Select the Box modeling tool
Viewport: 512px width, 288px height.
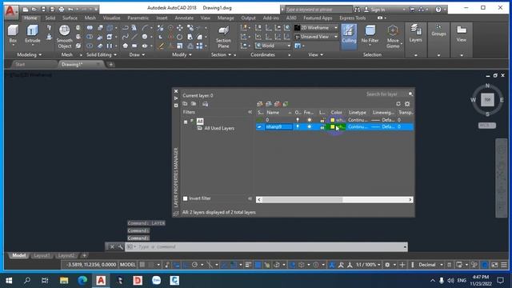[x=13, y=34]
